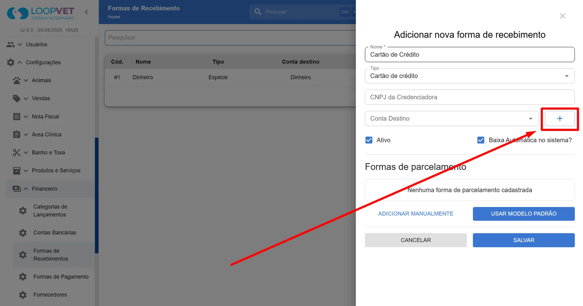Click the tag icon beside Vendas
This screenshot has width=583, height=306.
[x=16, y=98]
